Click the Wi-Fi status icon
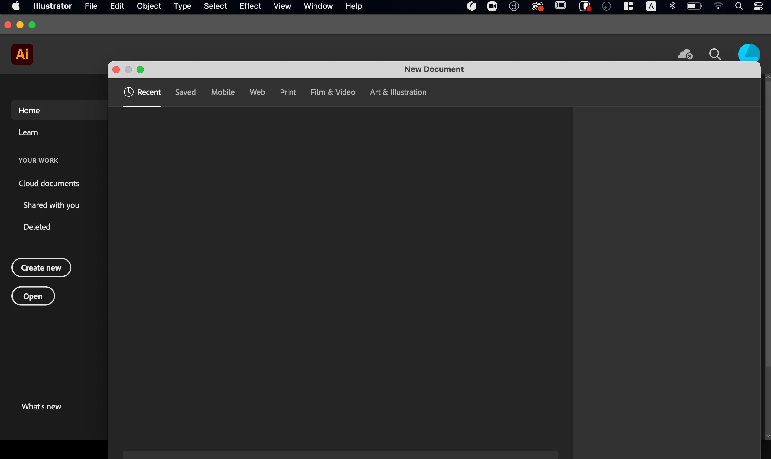The image size is (771, 459). (x=718, y=6)
